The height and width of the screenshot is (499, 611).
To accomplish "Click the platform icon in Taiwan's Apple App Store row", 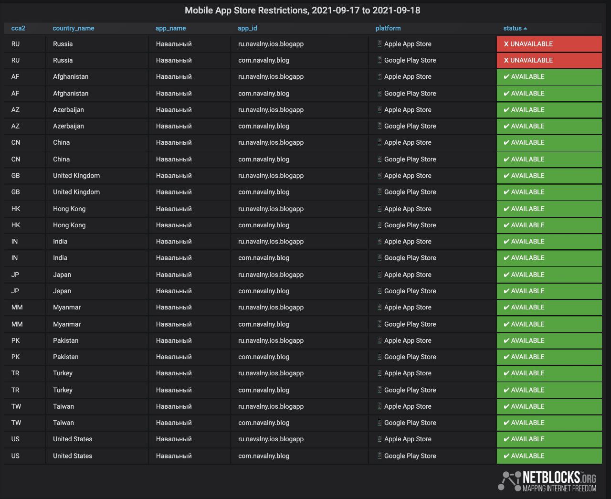I will tap(379, 406).
